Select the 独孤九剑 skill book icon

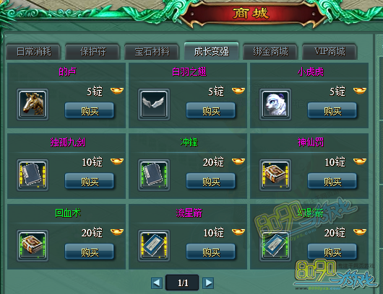(x=33, y=175)
